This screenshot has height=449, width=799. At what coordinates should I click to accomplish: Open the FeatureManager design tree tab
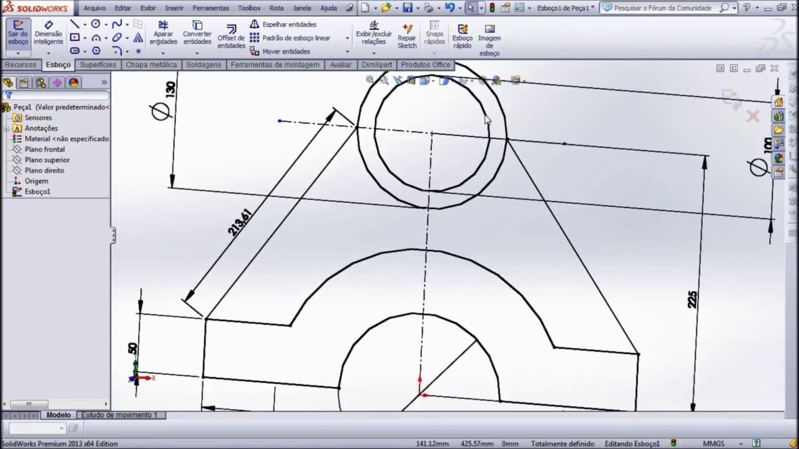coord(8,82)
